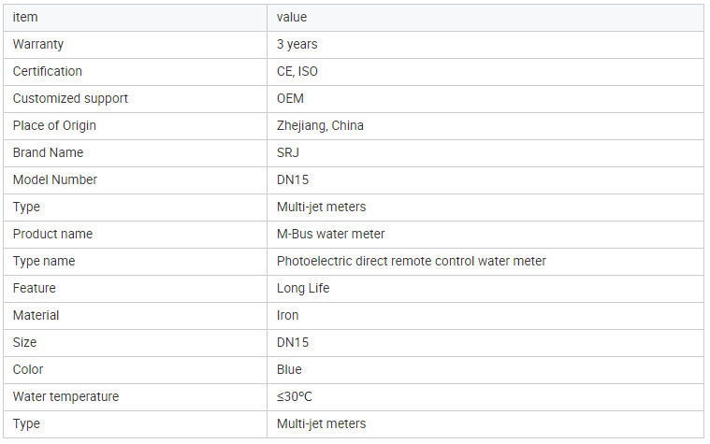The image size is (710, 444).
Task: Select the 'Zhejiang, China' value
Action: (320, 125)
